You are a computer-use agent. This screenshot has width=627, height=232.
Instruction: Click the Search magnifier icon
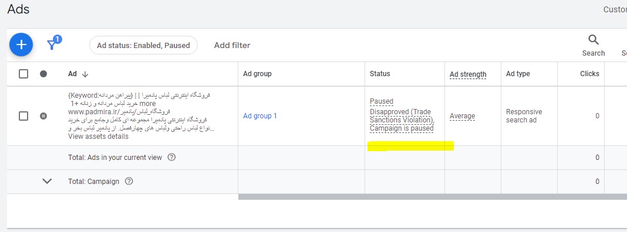[594, 39]
